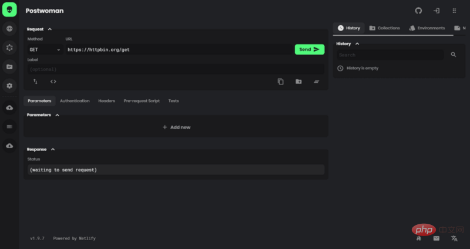
Task: Click the history search magnifier icon
Action: click(454, 55)
